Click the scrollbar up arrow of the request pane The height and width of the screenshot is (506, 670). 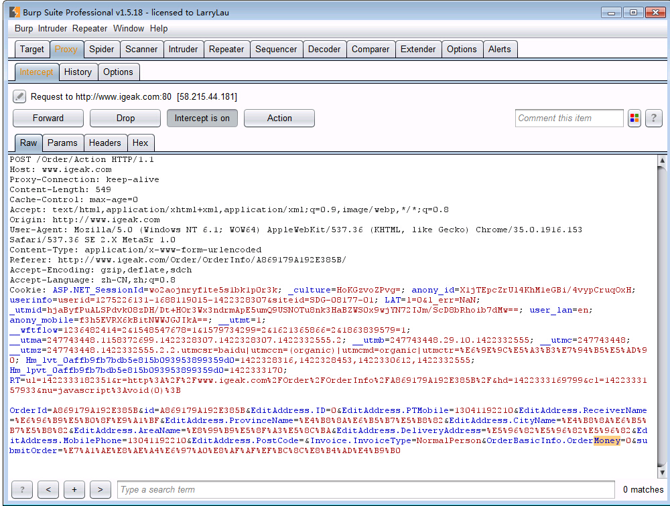pos(662,161)
